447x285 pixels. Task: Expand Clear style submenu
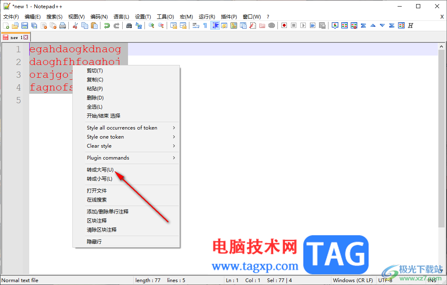click(x=126, y=146)
